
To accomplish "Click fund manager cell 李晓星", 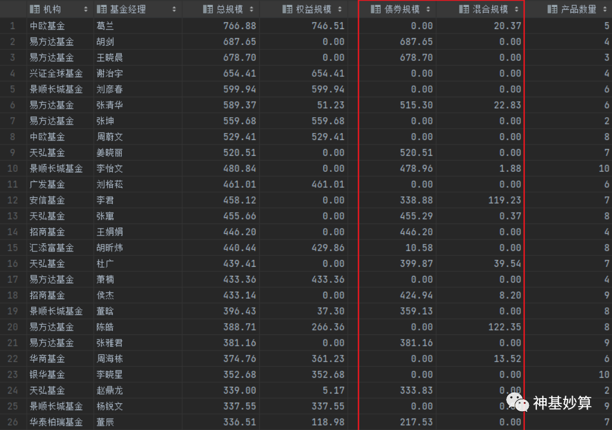I will (110, 375).
